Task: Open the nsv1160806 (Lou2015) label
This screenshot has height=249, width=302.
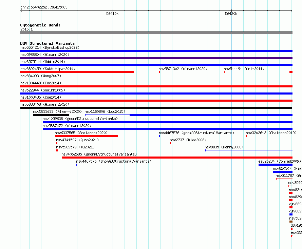Action: coord(105,111)
